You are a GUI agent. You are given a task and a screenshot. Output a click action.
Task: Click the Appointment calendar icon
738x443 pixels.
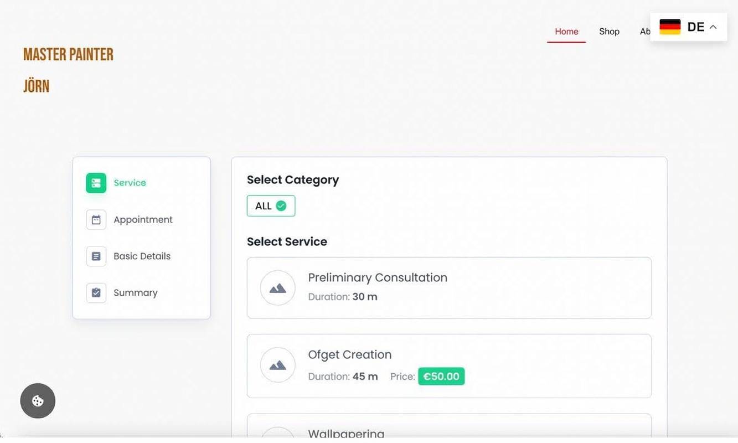coord(95,219)
